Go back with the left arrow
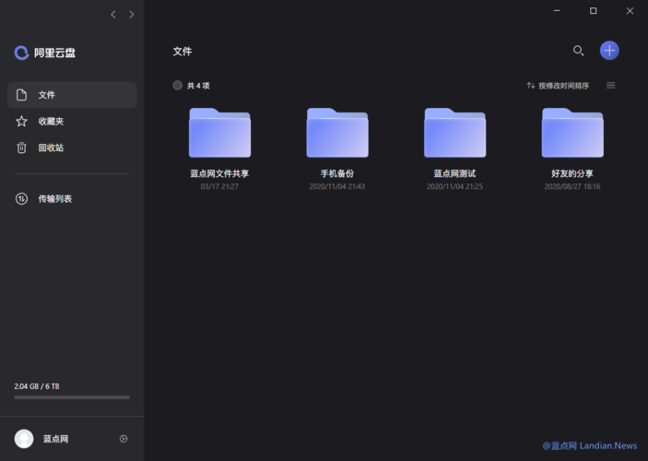648x461 pixels. 112,15
